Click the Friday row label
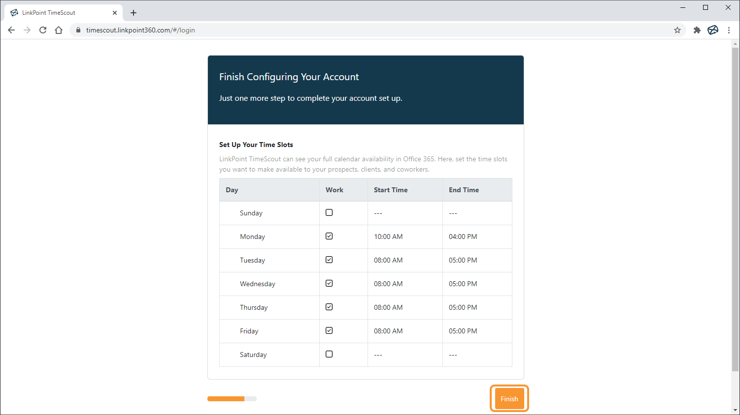The height and width of the screenshot is (415, 740). pos(249,331)
